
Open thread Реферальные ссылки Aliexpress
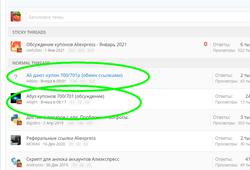click(61, 138)
